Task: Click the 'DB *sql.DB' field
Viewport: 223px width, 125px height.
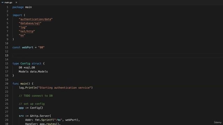Action: pos(27,67)
